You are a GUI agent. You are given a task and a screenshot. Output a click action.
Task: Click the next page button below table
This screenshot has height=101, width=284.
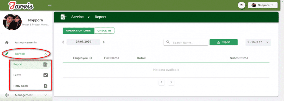(x=171, y=83)
